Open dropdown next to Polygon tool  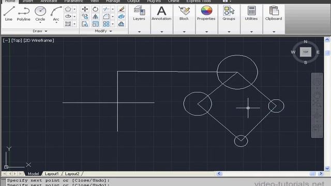[x=74, y=9]
